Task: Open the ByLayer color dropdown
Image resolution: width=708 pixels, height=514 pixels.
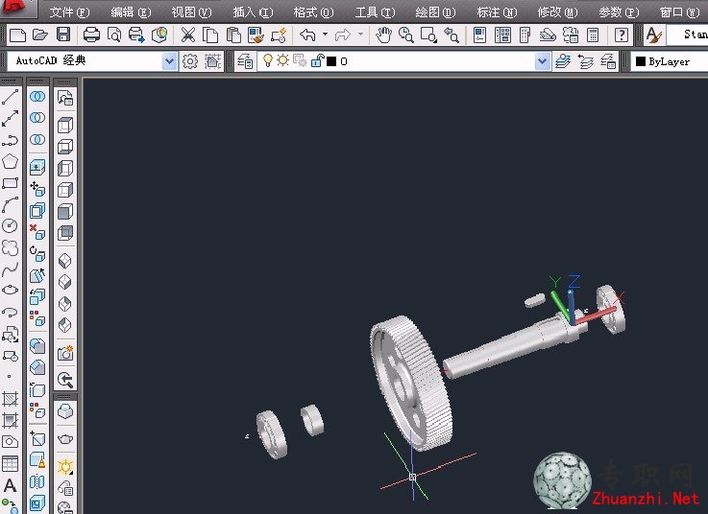Action: coord(670,61)
